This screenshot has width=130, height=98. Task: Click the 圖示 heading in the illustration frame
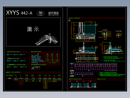33,29
